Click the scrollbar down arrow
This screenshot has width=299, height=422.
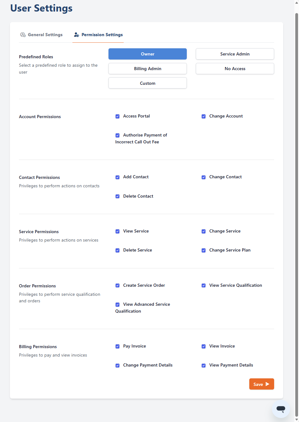point(297,420)
